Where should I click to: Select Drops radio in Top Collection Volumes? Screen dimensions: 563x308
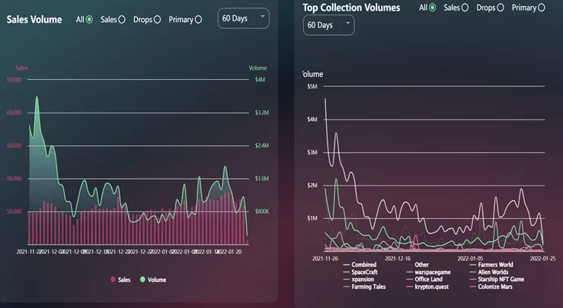click(x=501, y=8)
